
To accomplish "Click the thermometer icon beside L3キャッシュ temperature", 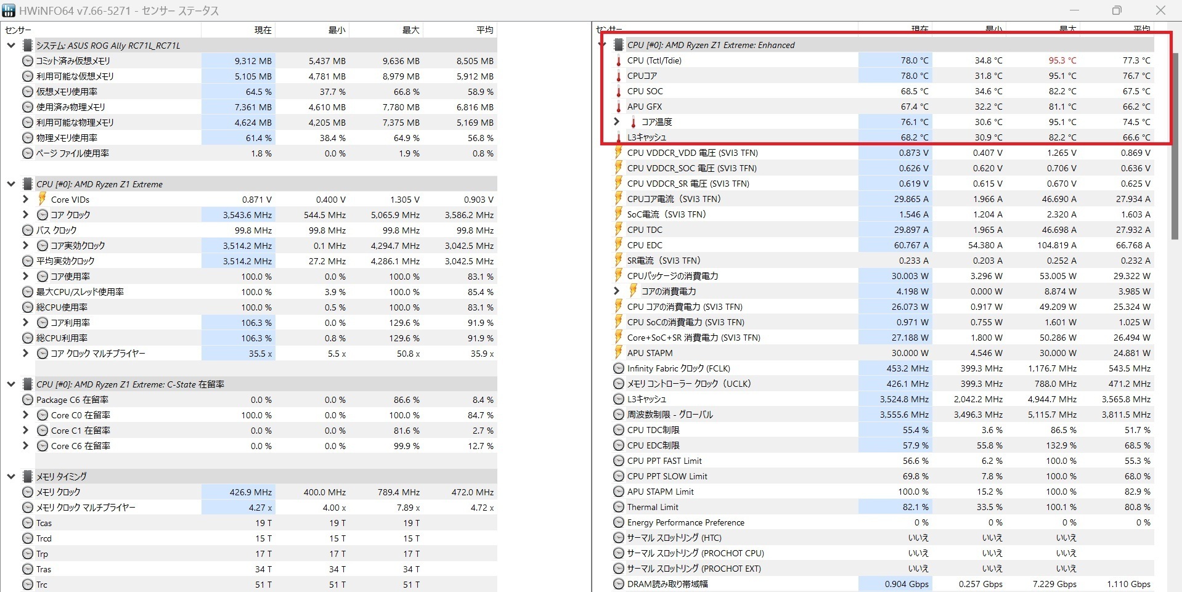I will click(x=619, y=137).
